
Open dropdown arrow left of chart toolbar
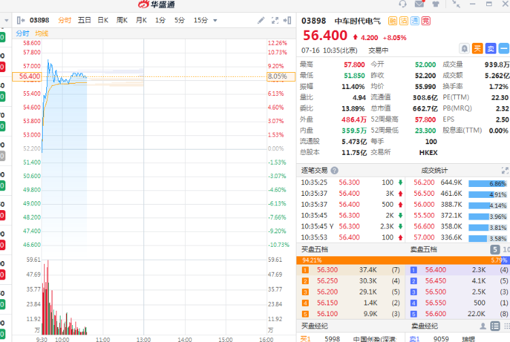pyautogui.click(x=7, y=20)
